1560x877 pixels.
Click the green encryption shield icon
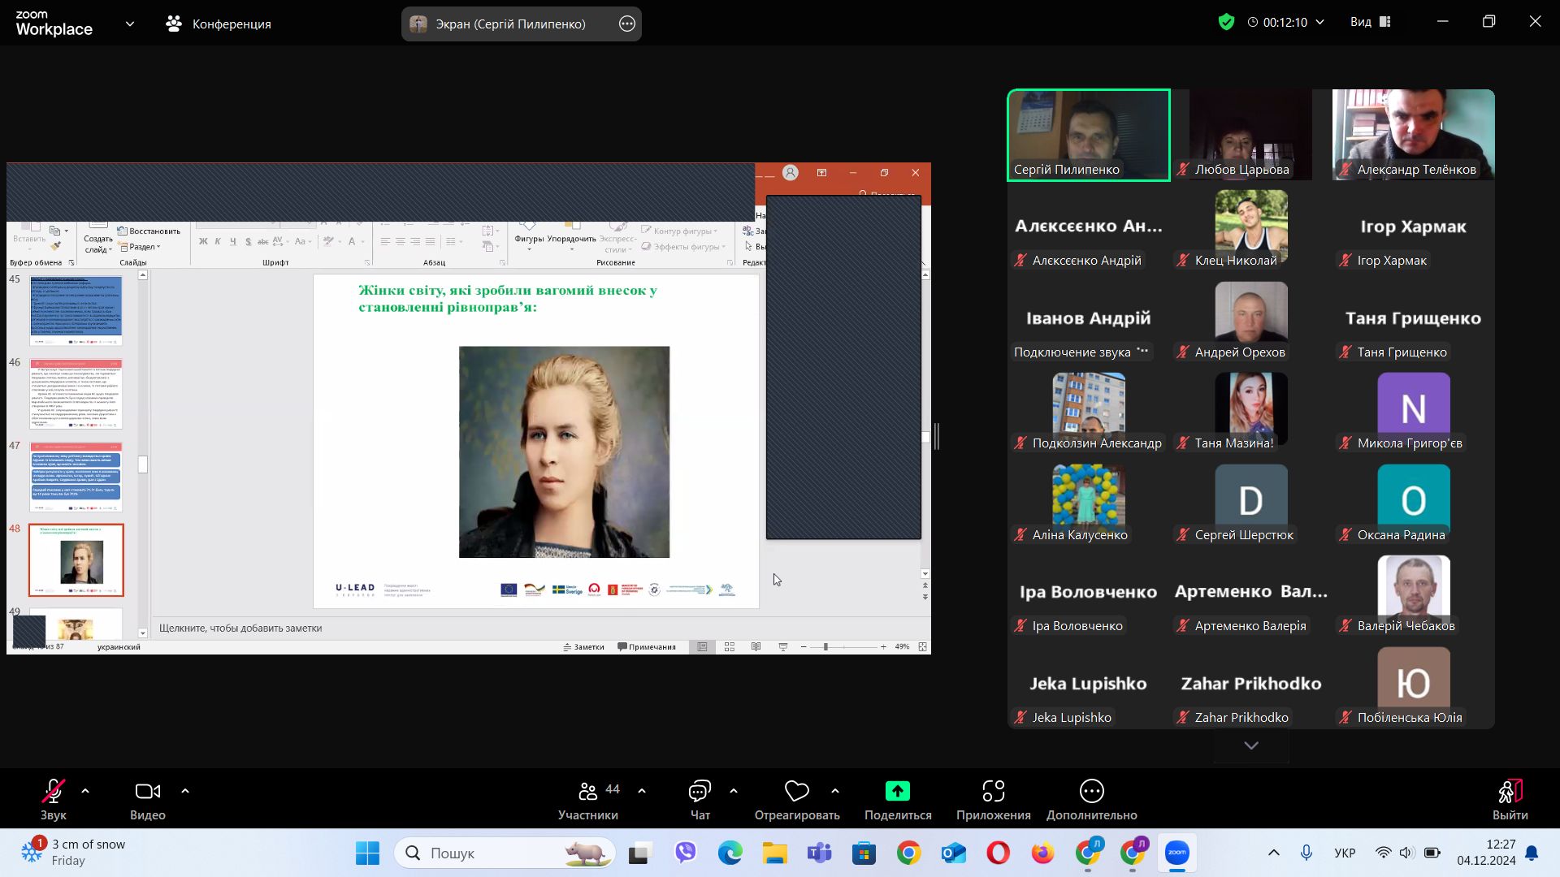(1226, 22)
